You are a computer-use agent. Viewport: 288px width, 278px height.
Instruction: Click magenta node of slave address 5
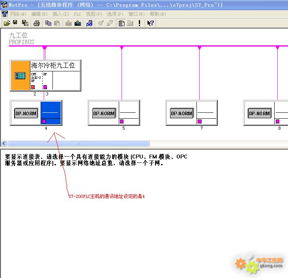(x=122, y=121)
